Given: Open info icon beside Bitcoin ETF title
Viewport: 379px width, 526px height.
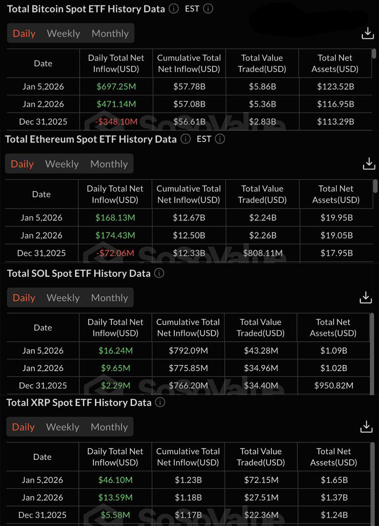Looking at the screenshot, I should (x=174, y=9).
